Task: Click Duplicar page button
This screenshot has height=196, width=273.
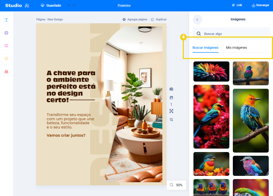Action: pyautogui.click(x=159, y=19)
